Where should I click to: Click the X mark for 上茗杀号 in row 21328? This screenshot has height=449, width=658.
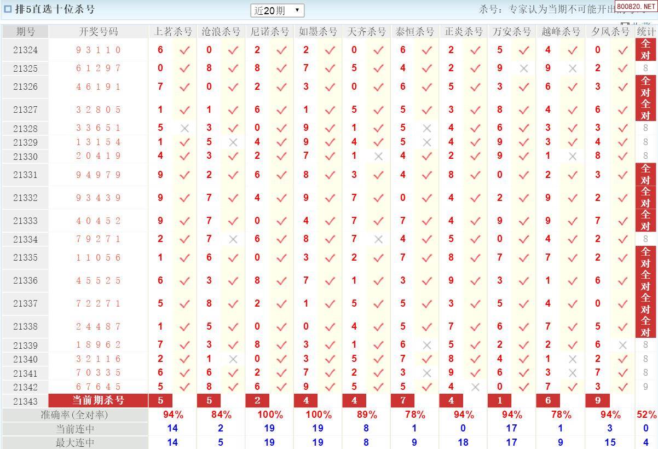pos(184,128)
